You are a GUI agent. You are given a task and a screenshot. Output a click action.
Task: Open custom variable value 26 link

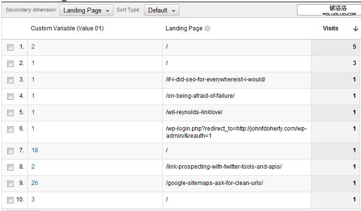click(x=35, y=183)
